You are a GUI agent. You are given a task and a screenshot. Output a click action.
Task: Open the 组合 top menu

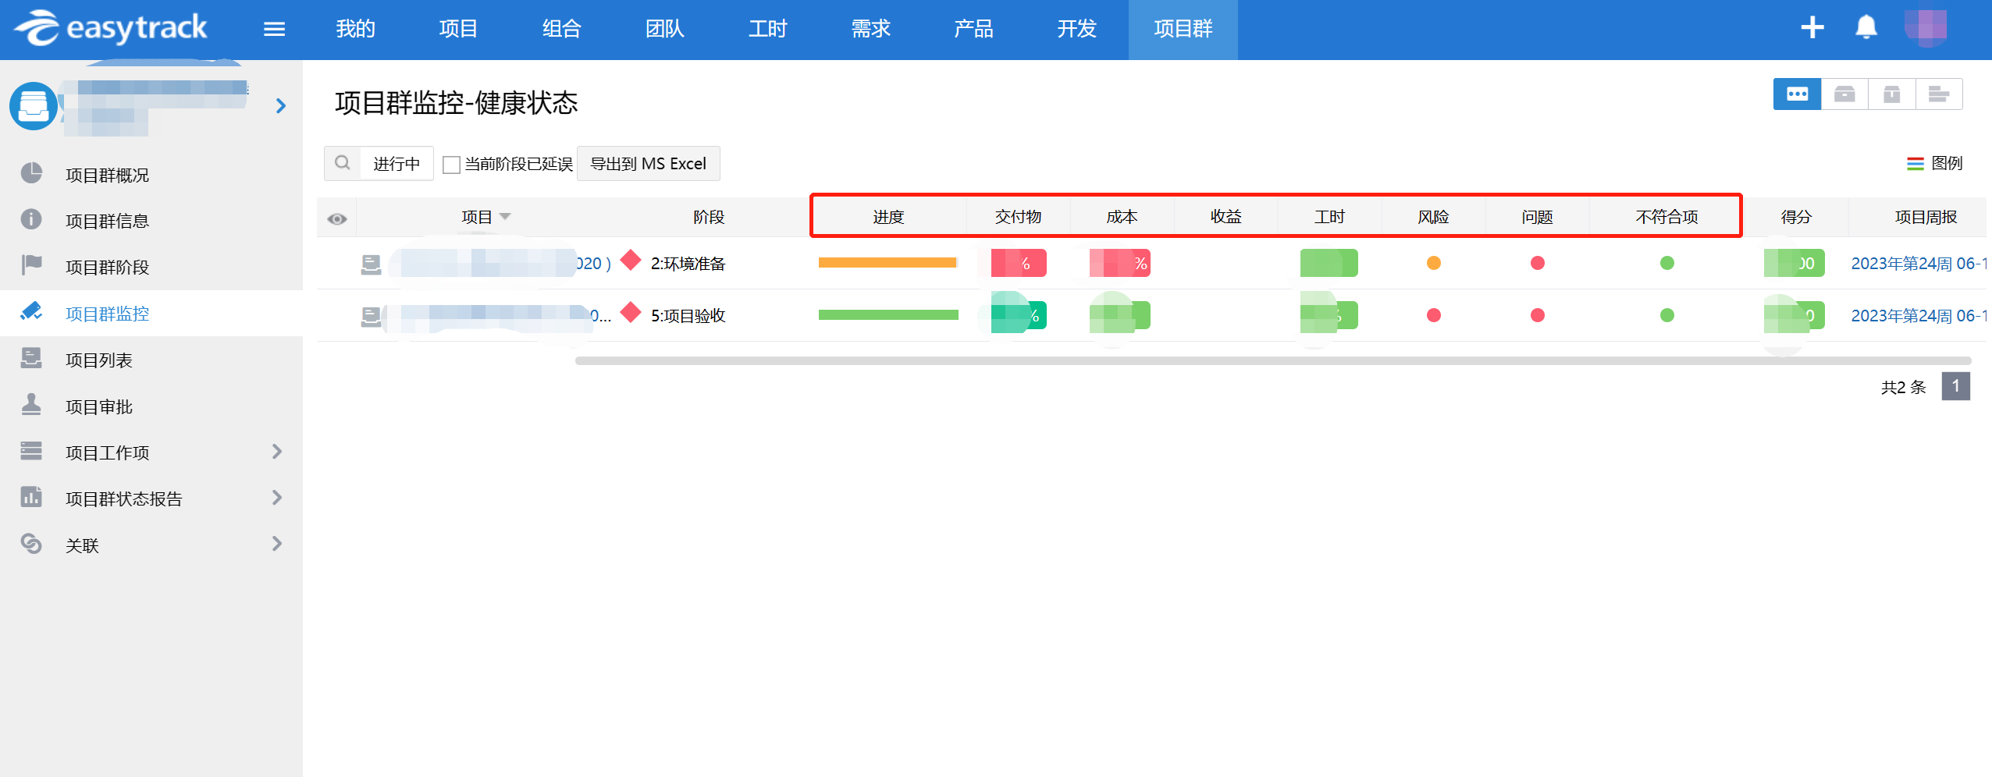562,29
